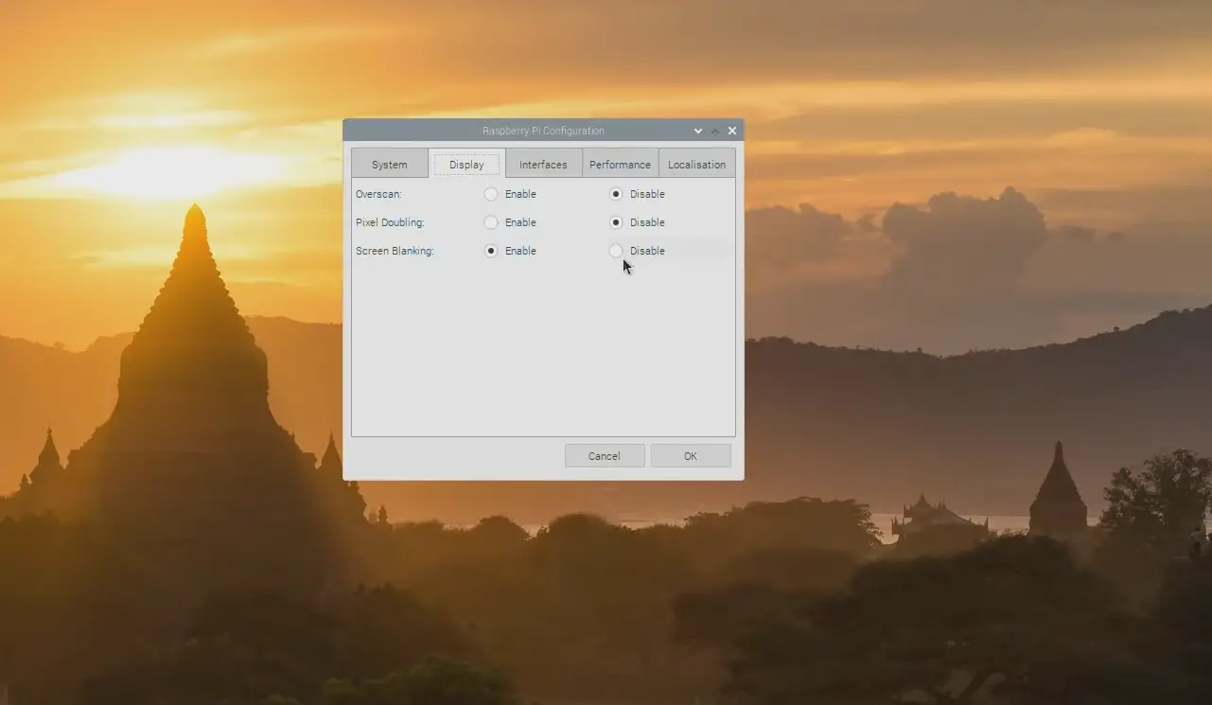
Task: Disable Screen Blanking radio button
Action: (616, 251)
